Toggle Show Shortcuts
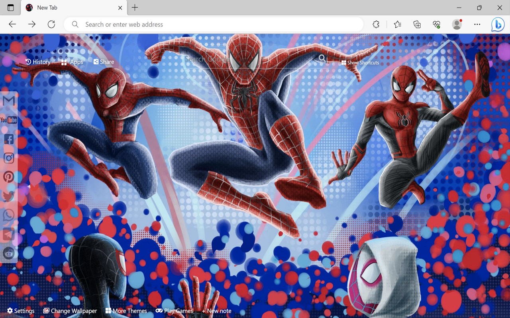Image resolution: width=510 pixels, height=318 pixels. coord(360,63)
